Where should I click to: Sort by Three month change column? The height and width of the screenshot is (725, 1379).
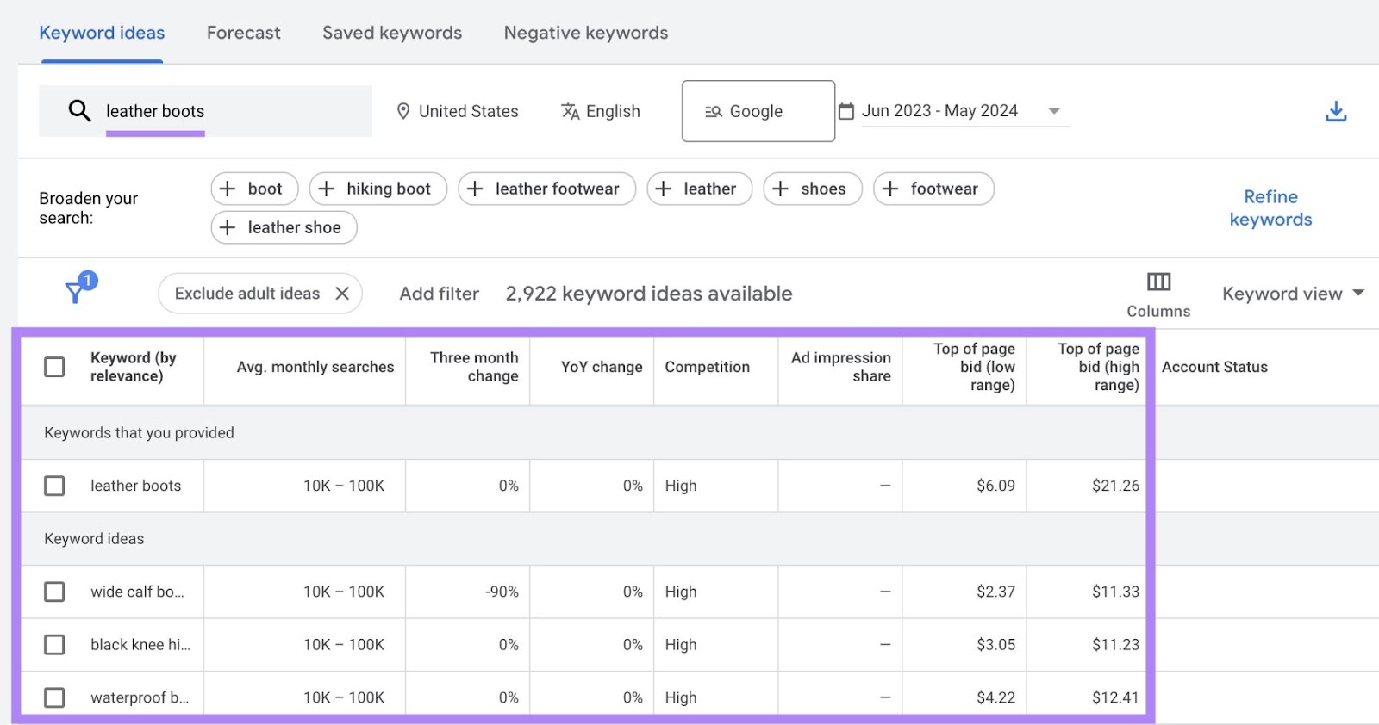[x=475, y=367]
